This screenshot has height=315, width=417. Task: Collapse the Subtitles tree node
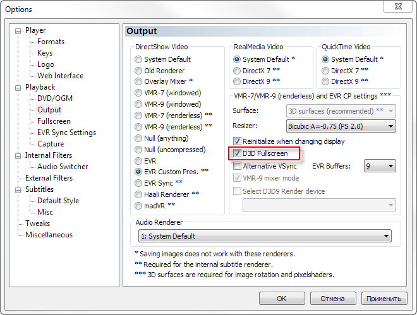tap(18, 190)
